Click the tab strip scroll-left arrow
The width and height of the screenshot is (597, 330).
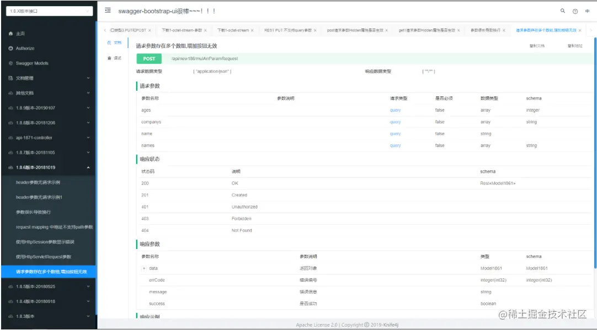point(105,30)
